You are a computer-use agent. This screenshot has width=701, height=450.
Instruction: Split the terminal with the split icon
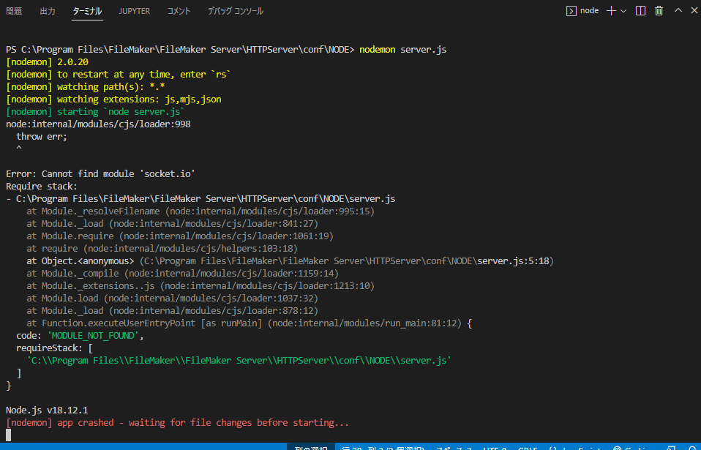point(640,11)
